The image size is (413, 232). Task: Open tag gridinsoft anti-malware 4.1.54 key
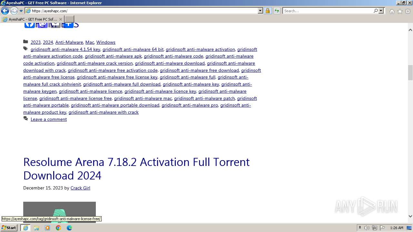pyautogui.click(x=65, y=49)
